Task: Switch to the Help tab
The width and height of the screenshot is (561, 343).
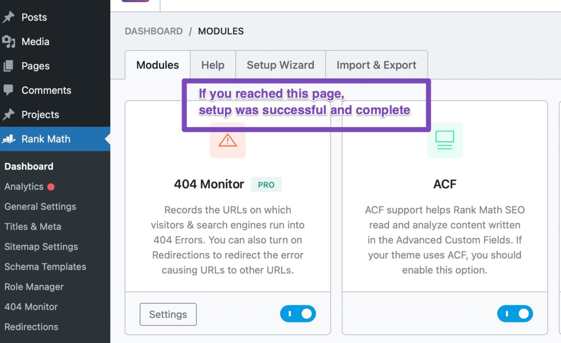Action: tap(213, 65)
